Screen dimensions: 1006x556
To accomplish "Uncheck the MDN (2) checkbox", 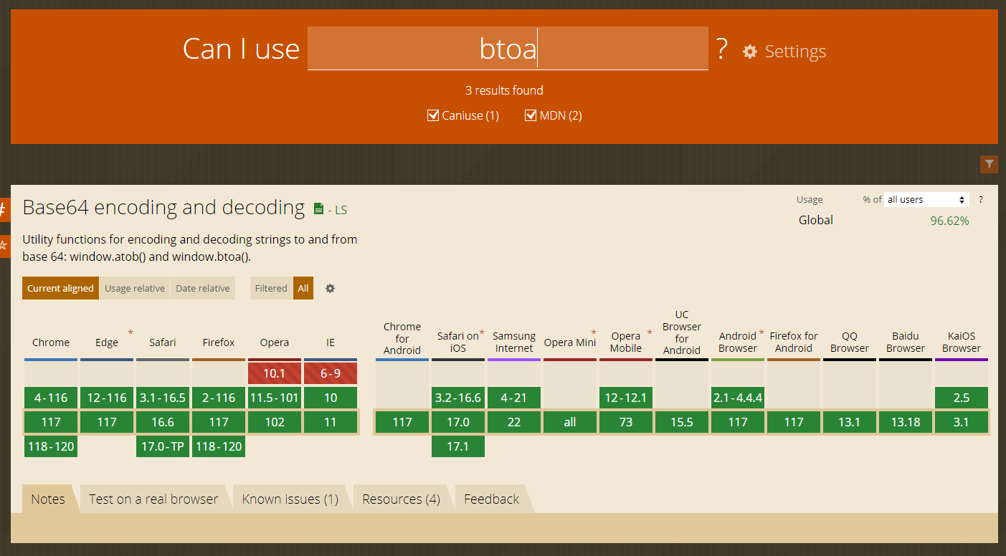I will point(531,115).
